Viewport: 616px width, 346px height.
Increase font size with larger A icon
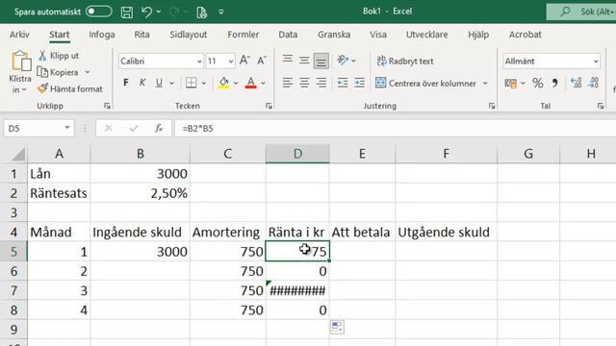coord(244,61)
